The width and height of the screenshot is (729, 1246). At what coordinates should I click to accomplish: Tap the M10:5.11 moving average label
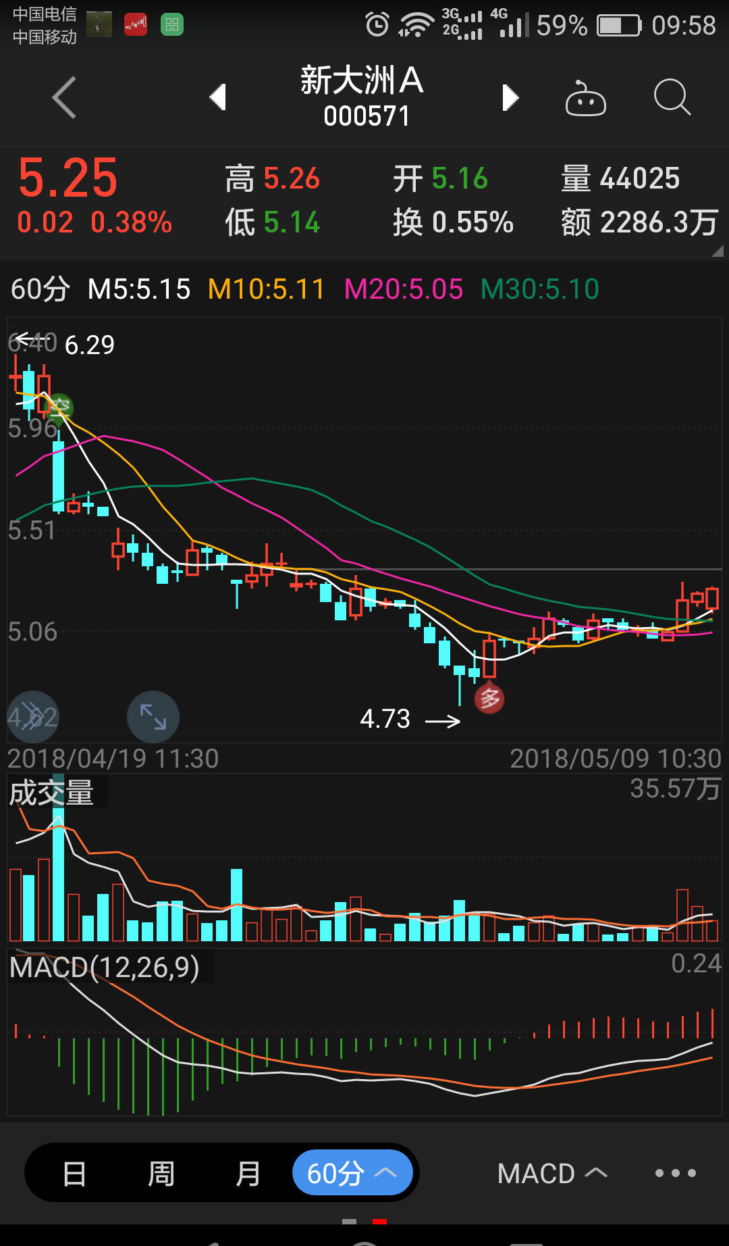pos(266,289)
